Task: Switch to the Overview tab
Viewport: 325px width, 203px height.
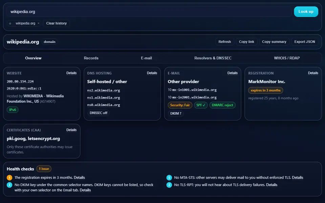Action: pos(33,58)
